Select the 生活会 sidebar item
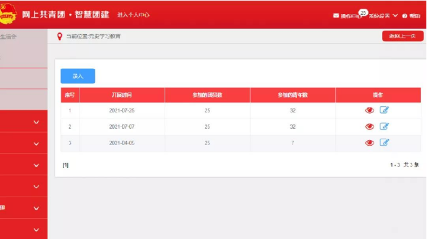This screenshot has height=239, width=427. point(8,37)
